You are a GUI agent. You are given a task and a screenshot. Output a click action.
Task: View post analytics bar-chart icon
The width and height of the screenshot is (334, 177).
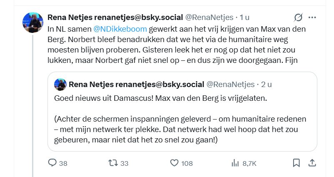(x=235, y=163)
